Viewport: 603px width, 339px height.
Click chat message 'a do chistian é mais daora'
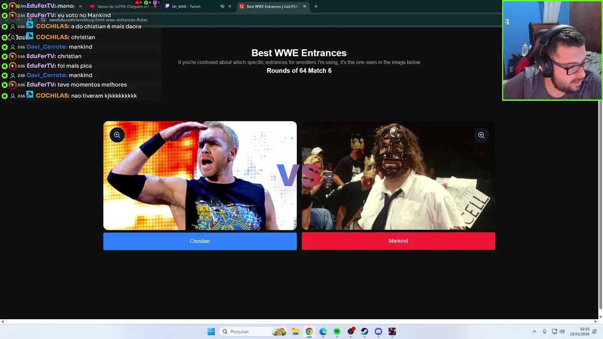pos(106,26)
